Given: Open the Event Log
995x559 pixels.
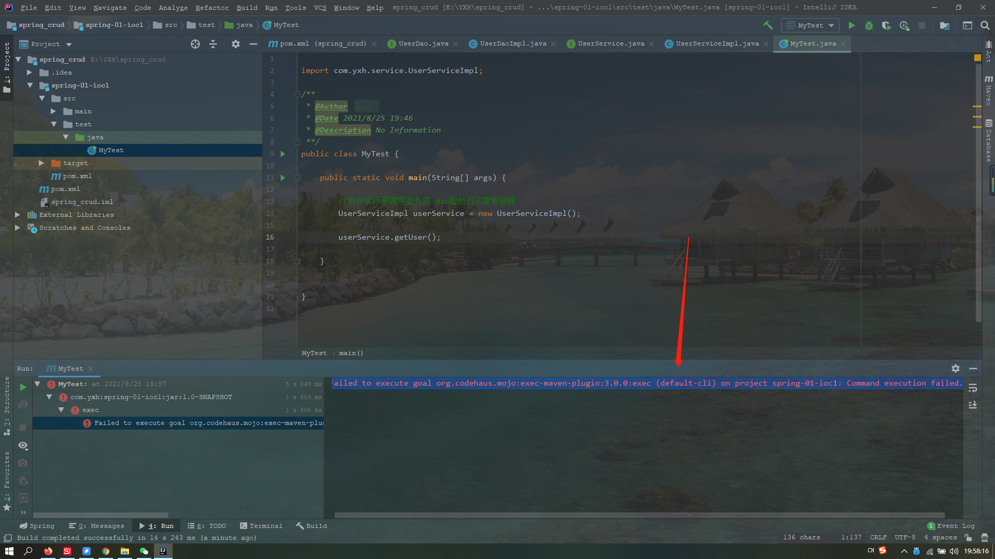Looking at the screenshot, I should [955, 525].
